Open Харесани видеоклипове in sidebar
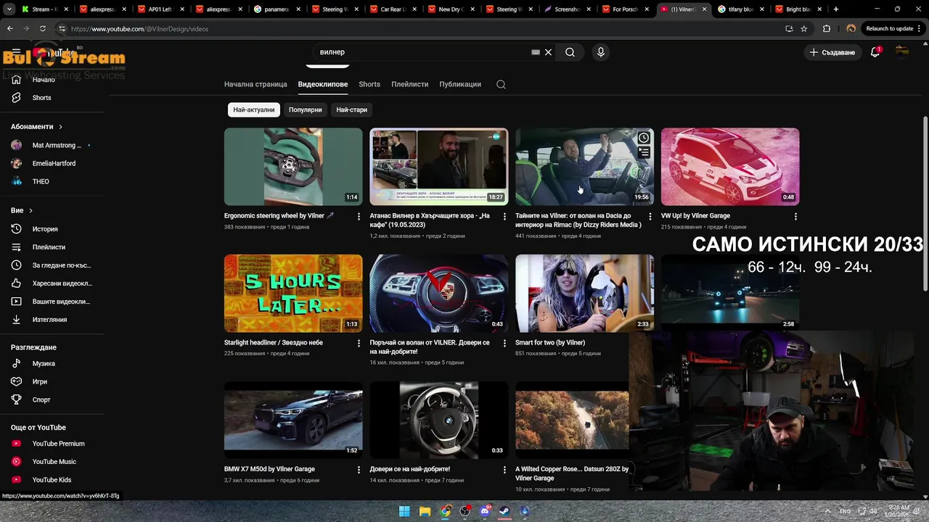 [x=52, y=283]
